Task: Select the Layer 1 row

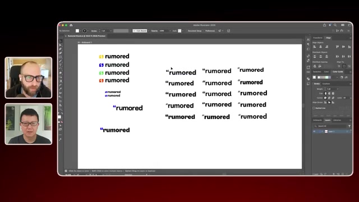Action: (332, 131)
